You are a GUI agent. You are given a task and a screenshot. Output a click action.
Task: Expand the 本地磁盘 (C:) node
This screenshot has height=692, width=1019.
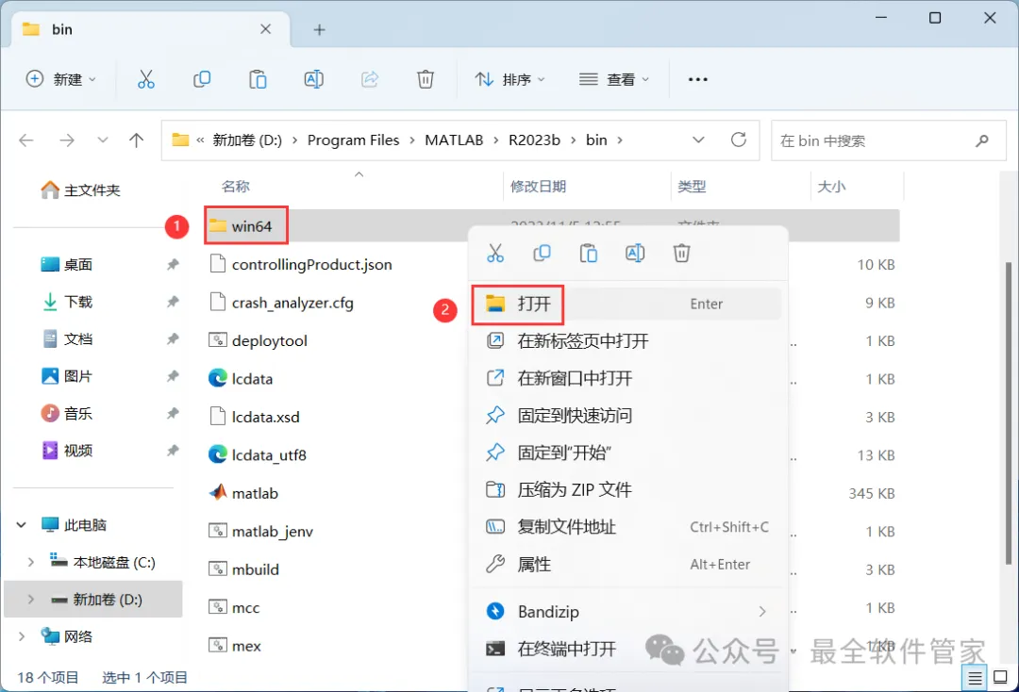[x=30, y=562]
